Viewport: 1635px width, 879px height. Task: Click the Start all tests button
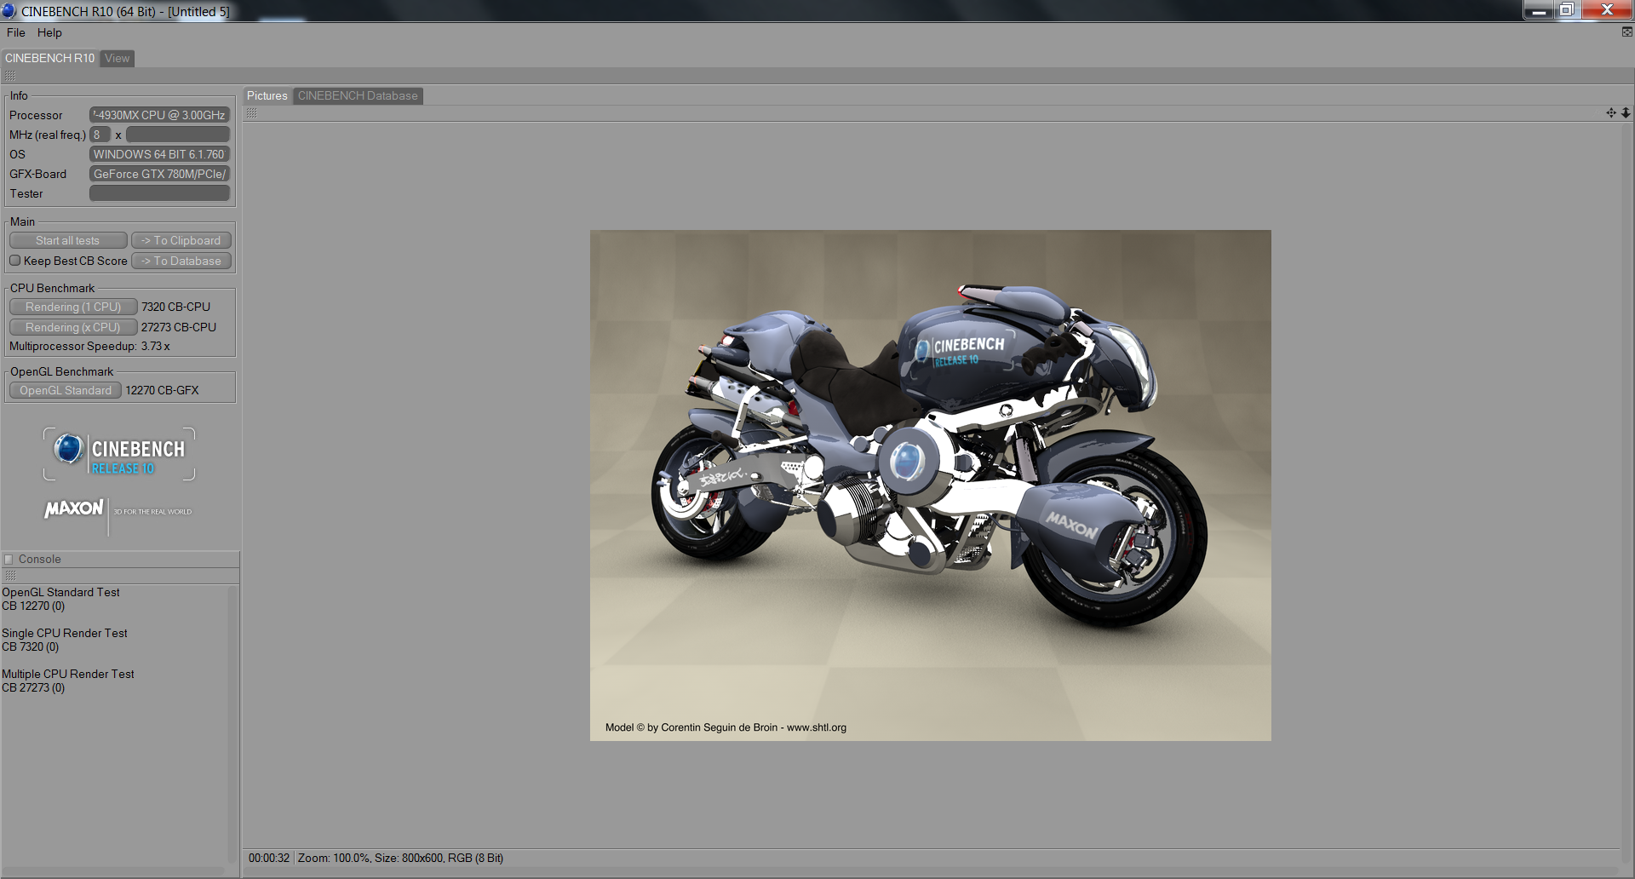68,240
